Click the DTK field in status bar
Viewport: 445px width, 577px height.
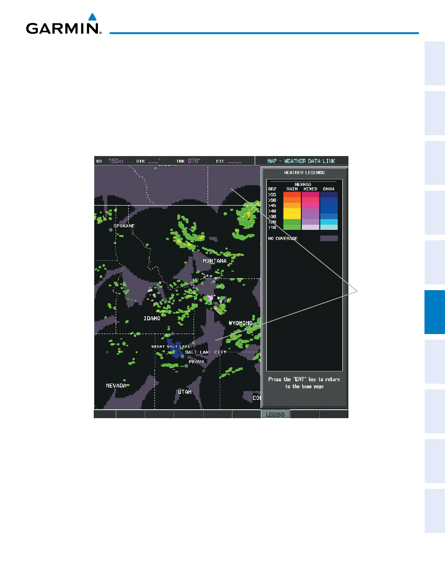tap(148, 161)
